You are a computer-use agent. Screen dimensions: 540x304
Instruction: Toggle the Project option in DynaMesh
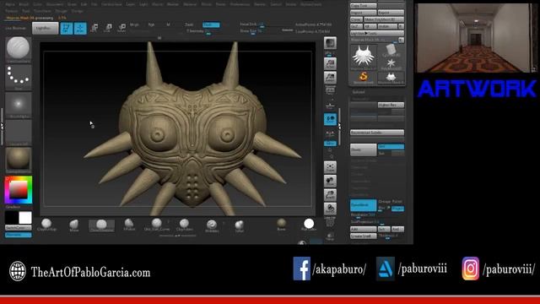click(397, 209)
